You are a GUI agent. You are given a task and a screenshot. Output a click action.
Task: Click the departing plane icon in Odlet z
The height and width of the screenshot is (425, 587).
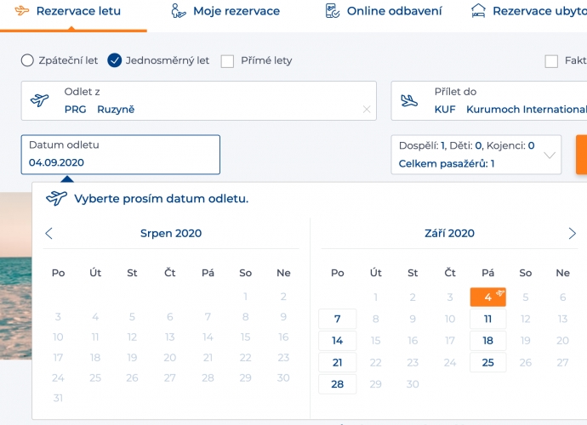(39, 100)
